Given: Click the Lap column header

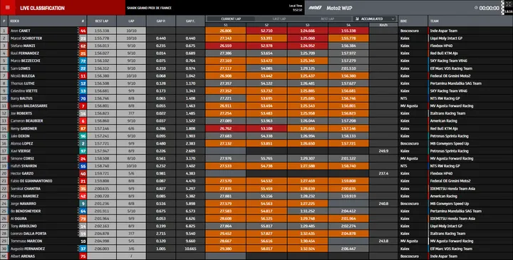Looking at the screenshot, I should click(131, 21).
